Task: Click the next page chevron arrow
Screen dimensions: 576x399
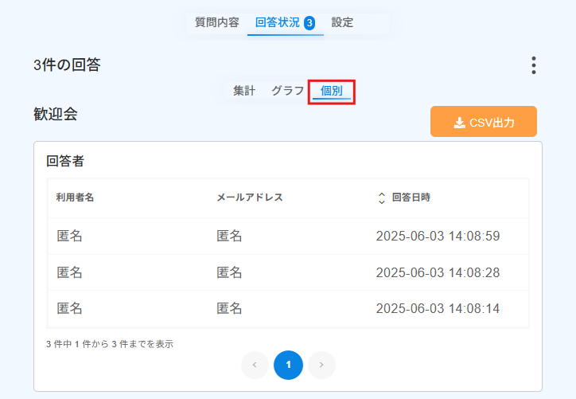Action: click(x=321, y=365)
